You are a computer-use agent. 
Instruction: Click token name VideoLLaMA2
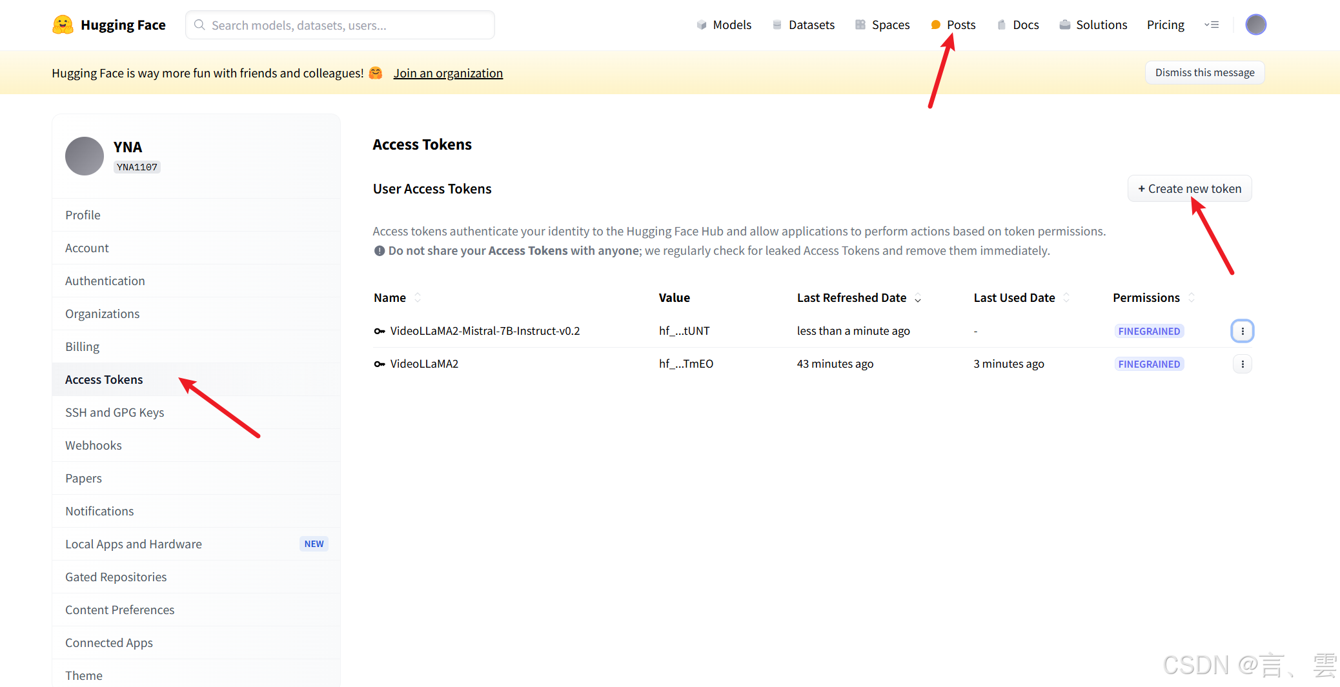424,364
